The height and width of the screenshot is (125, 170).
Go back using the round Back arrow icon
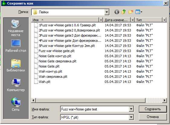point(117,12)
